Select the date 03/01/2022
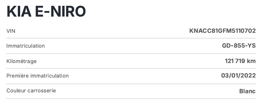272x106 pixels. (238, 76)
